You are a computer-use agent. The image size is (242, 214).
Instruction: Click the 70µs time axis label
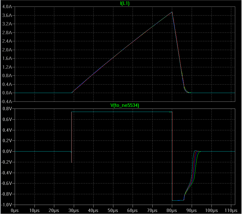(152, 210)
